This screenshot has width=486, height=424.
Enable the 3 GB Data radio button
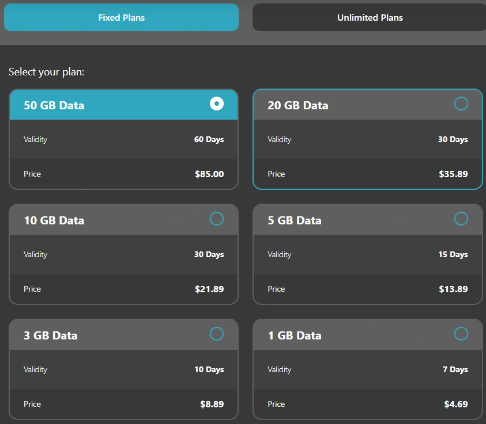tap(217, 334)
